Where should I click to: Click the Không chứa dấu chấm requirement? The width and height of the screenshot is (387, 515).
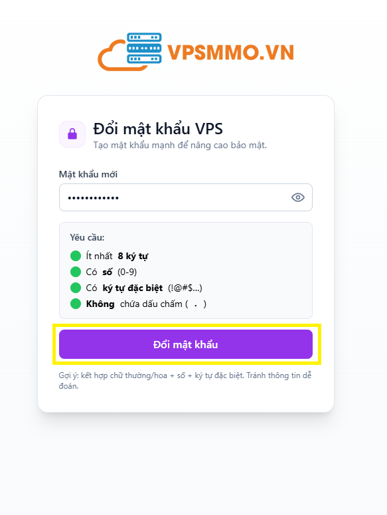[x=146, y=304]
